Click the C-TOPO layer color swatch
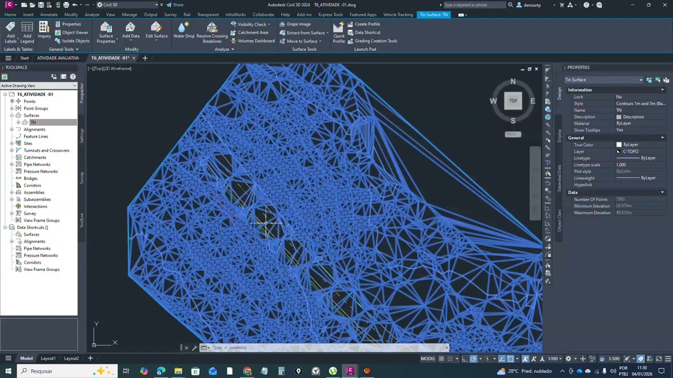 [619, 152]
